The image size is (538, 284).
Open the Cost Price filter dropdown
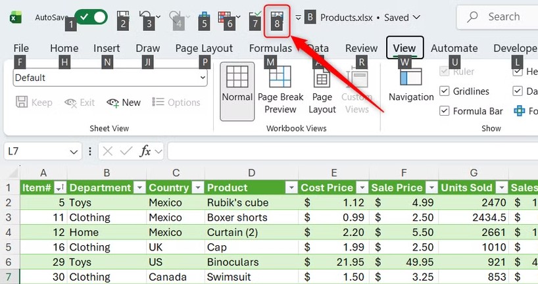(362, 187)
